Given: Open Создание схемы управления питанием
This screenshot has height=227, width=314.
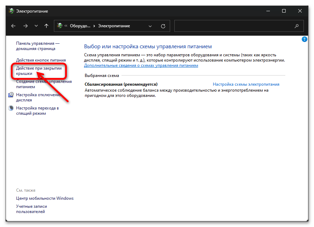Looking at the screenshot, I should pos(44,84).
